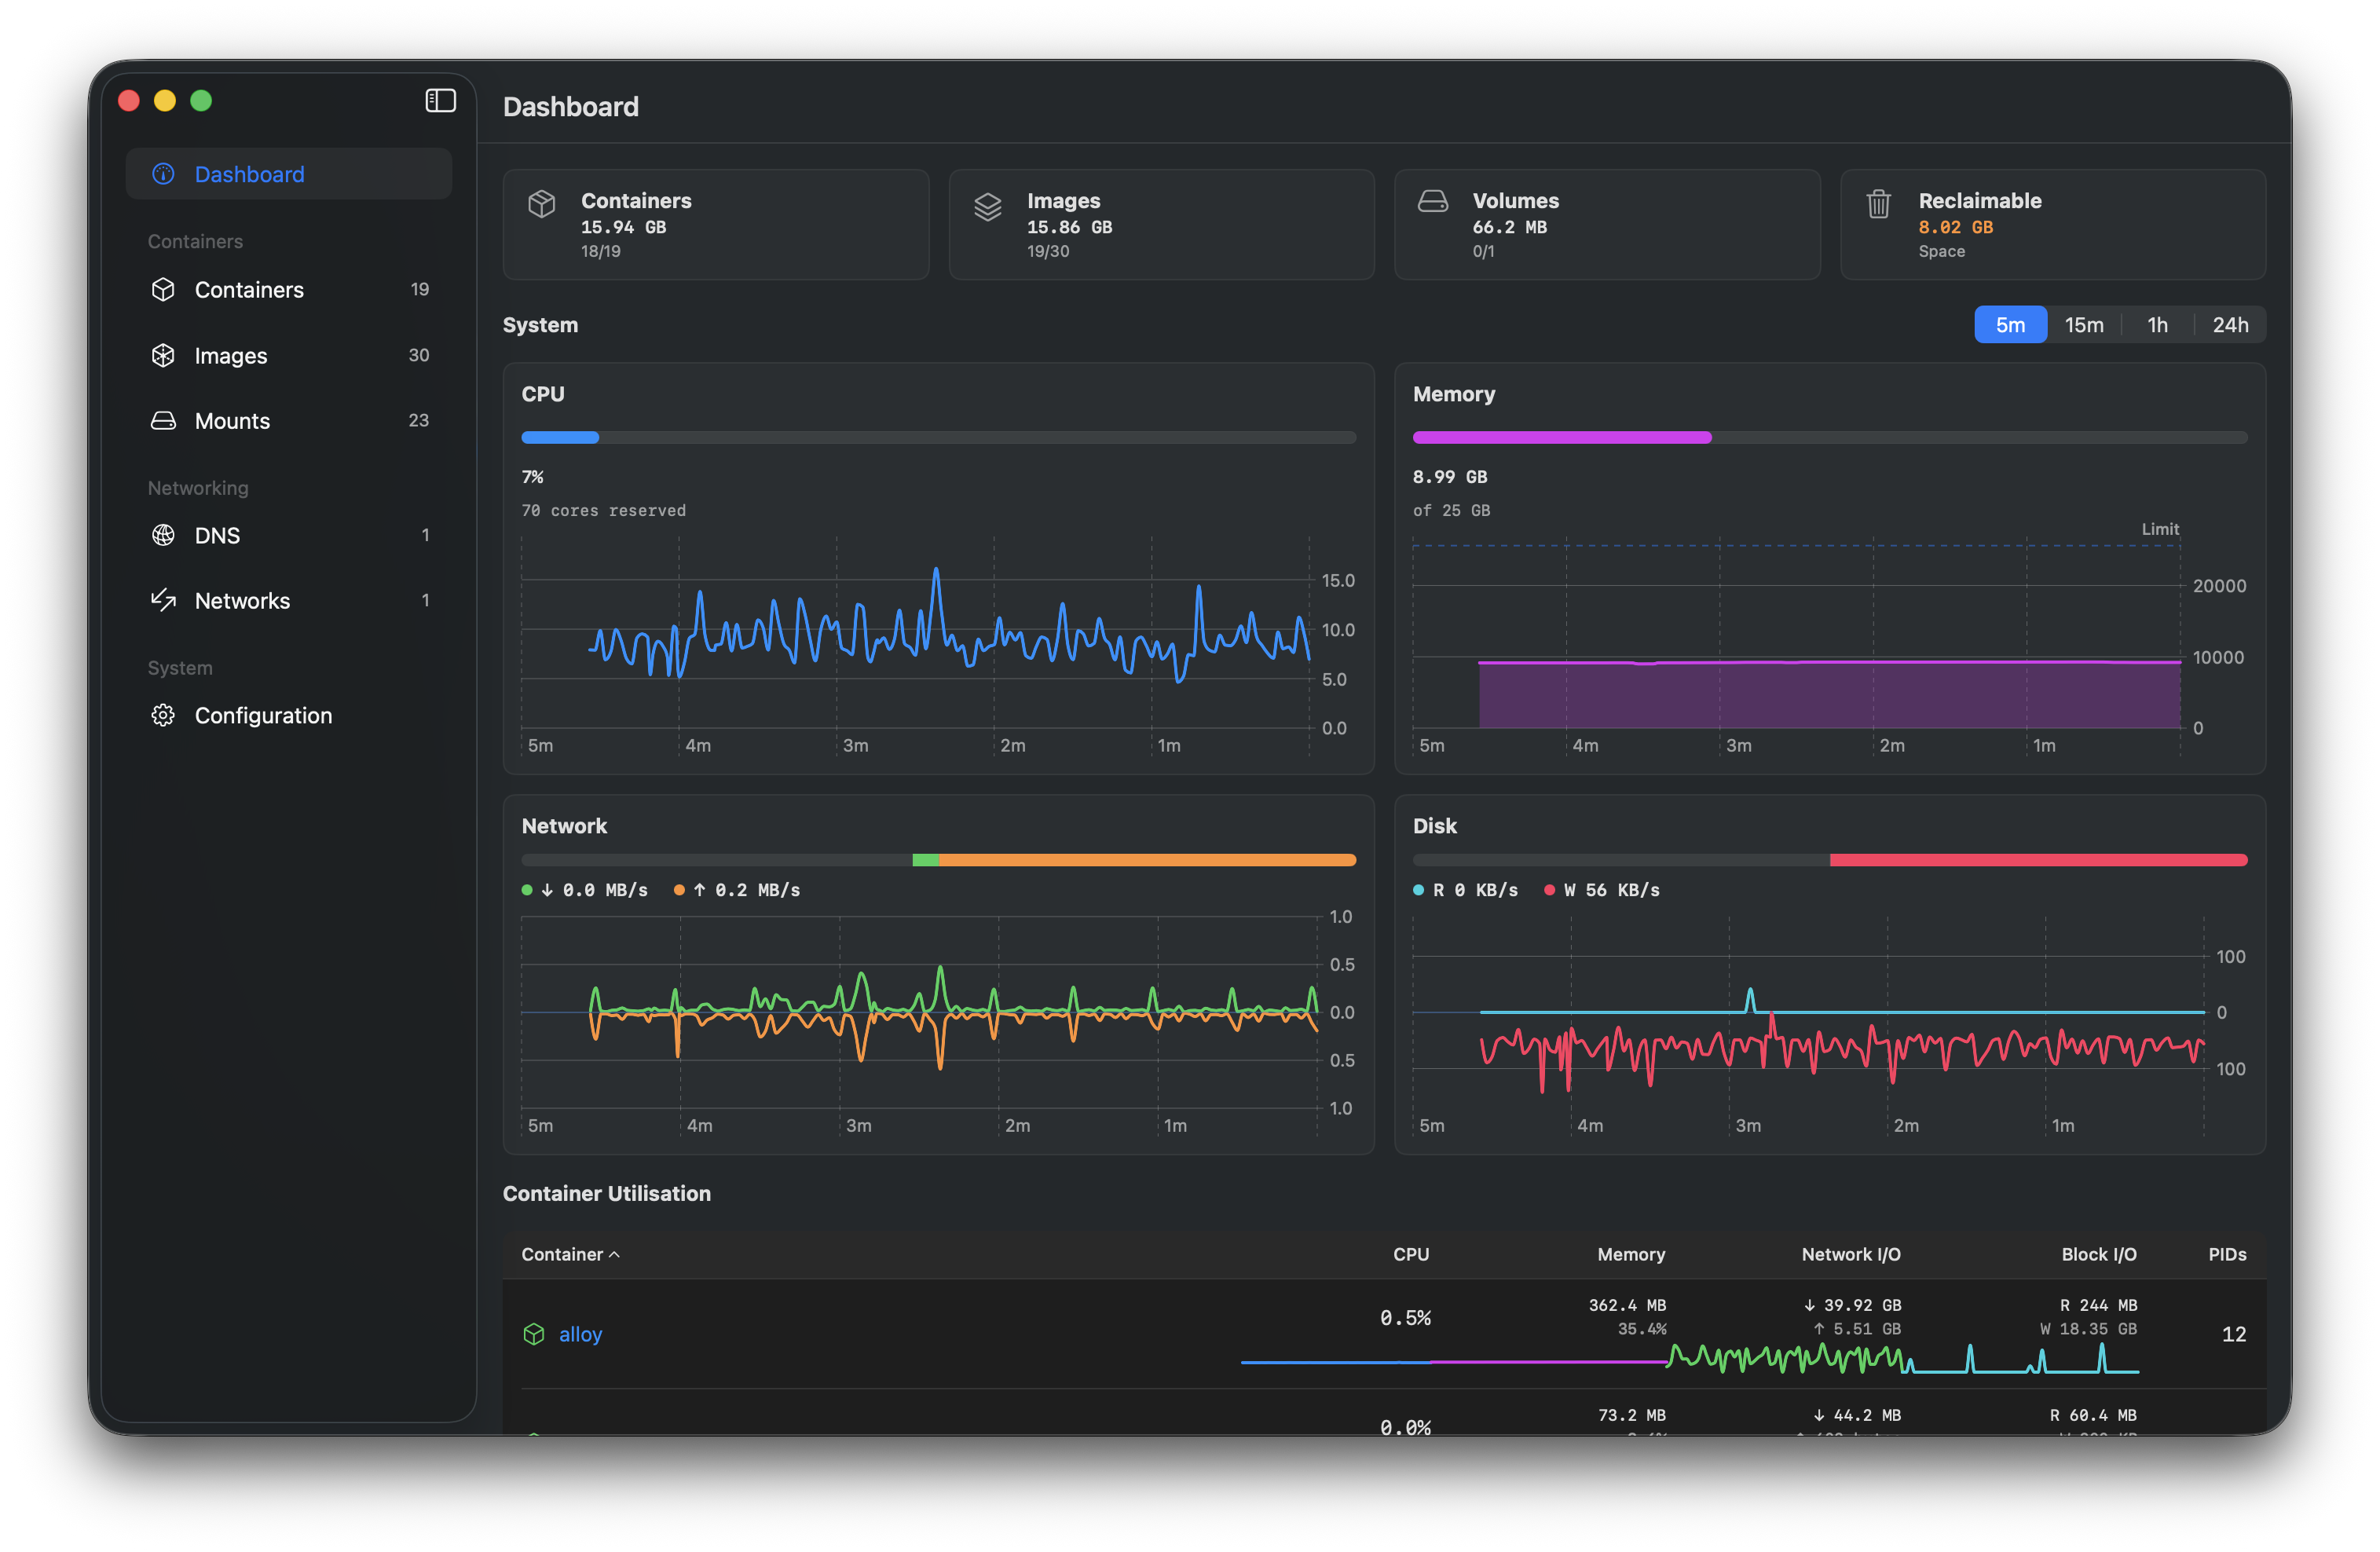Click the blue CPU usage bar
This screenshot has height=1552, width=2380.
(x=560, y=438)
